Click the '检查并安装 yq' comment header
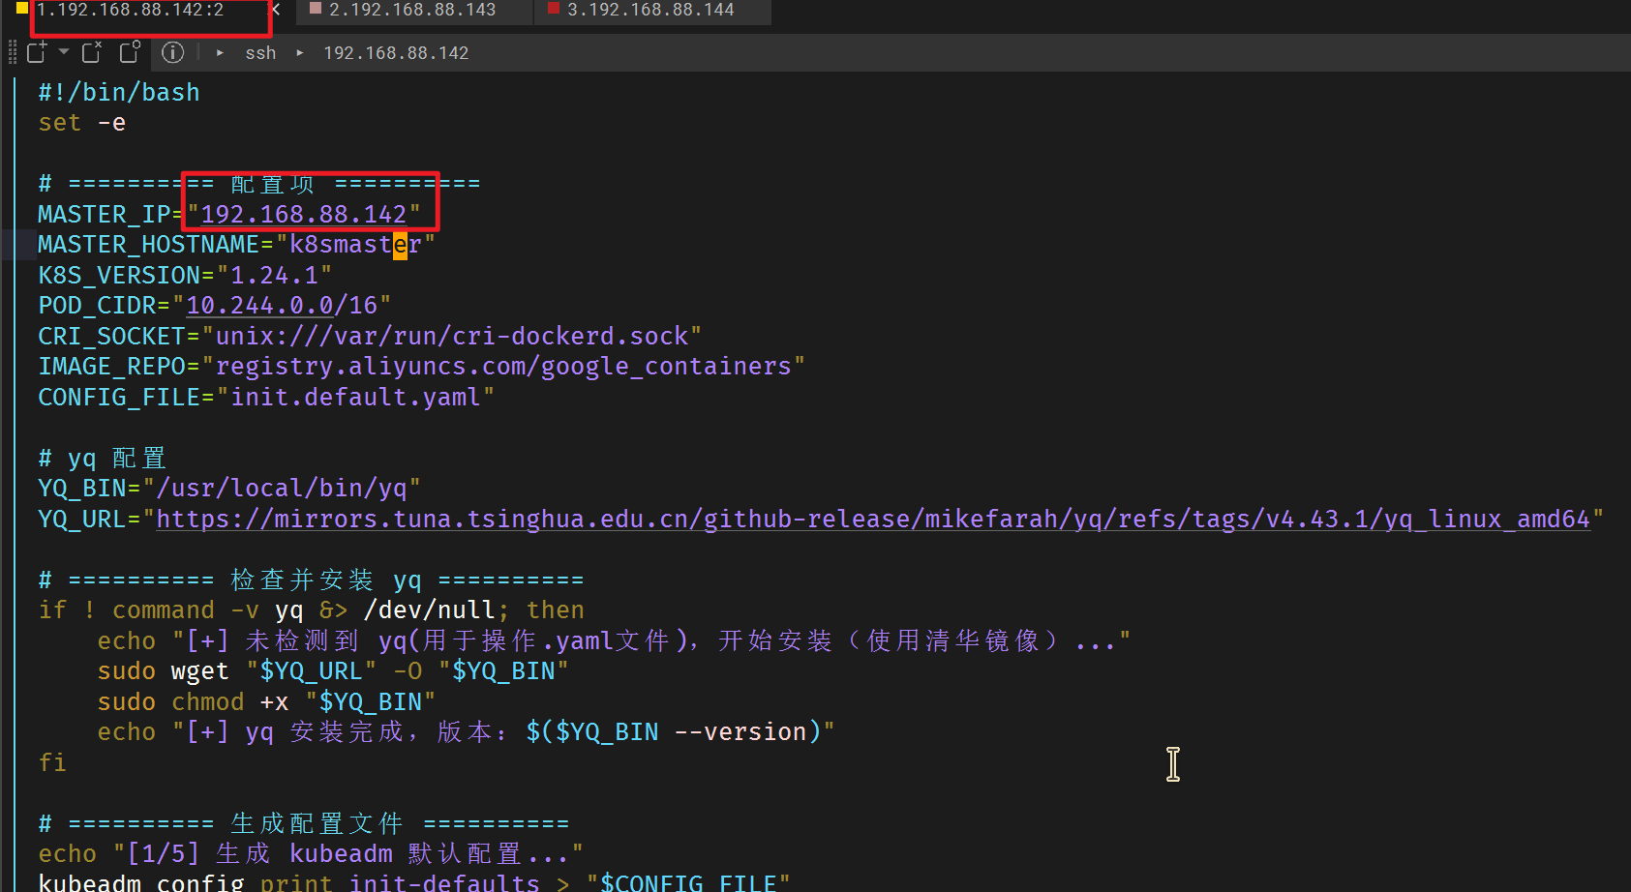The height and width of the screenshot is (892, 1631). coord(311,580)
